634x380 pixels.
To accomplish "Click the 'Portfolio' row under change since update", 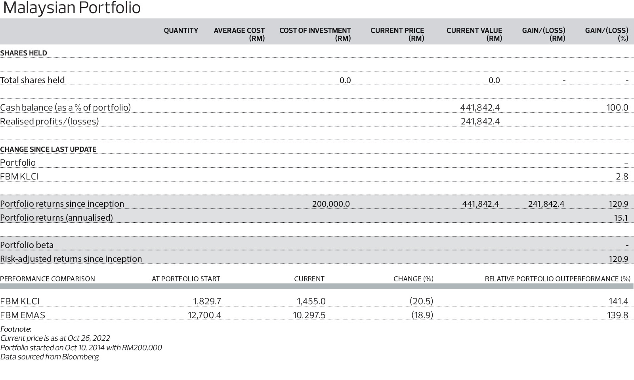I will (18, 162).
